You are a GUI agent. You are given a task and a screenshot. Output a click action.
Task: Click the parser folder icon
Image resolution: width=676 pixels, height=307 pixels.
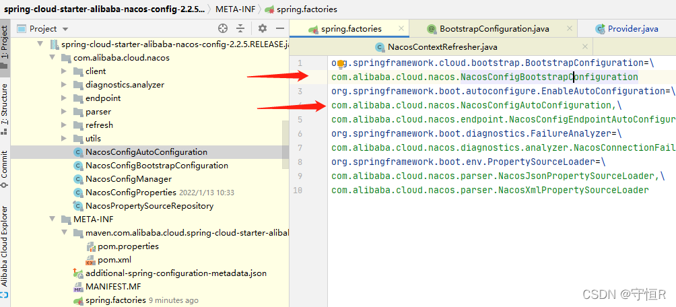78,112
